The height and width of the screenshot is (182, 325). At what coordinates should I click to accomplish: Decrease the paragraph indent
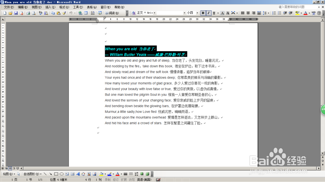tap(285, 13)
